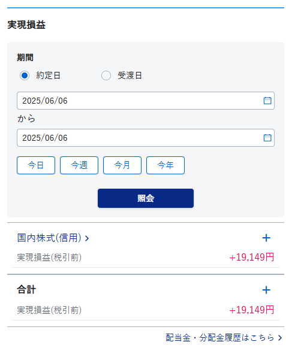Screen dimensions: 286x351
Task: Open 配当金・分配金履歴はこちら link
Action: pyautogui.click(x=219, y=338)
